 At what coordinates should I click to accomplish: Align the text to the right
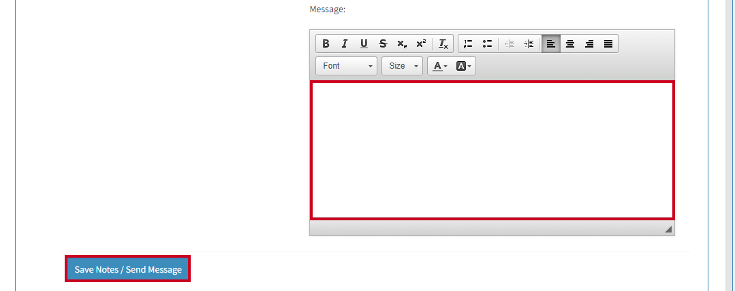point(589,44)
